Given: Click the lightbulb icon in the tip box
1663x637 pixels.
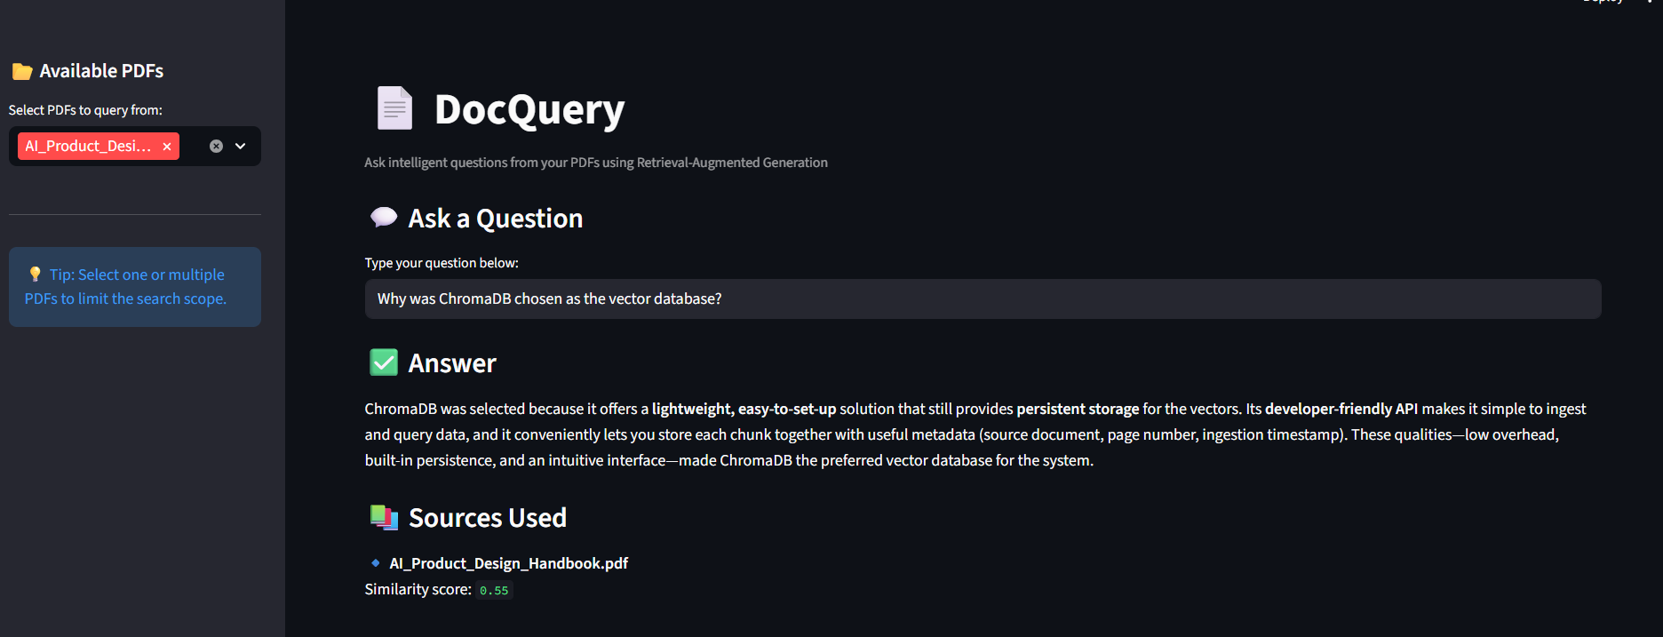Looking at the screenshot, I should (35, 274).
